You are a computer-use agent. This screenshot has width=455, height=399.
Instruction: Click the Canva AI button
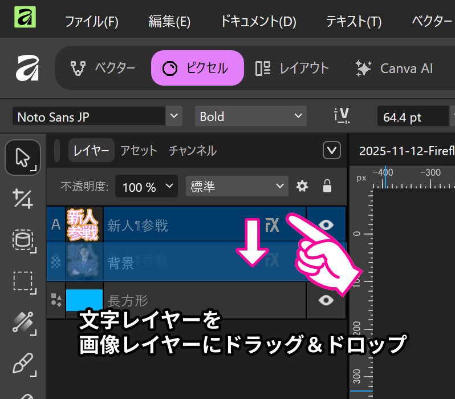point(394,68)
